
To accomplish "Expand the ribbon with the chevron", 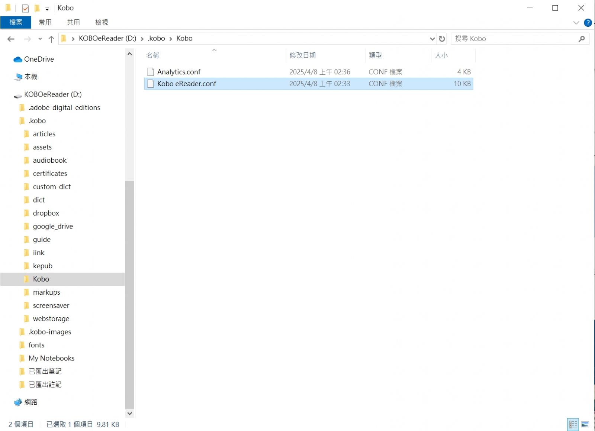I will coord(576,23).
